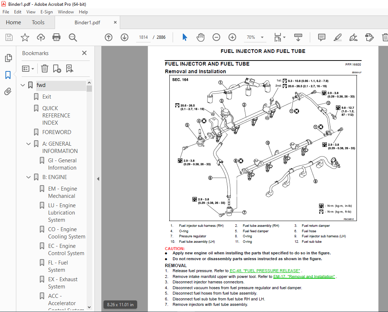Select the highlight text pen tool

click(x=338, y=37)
